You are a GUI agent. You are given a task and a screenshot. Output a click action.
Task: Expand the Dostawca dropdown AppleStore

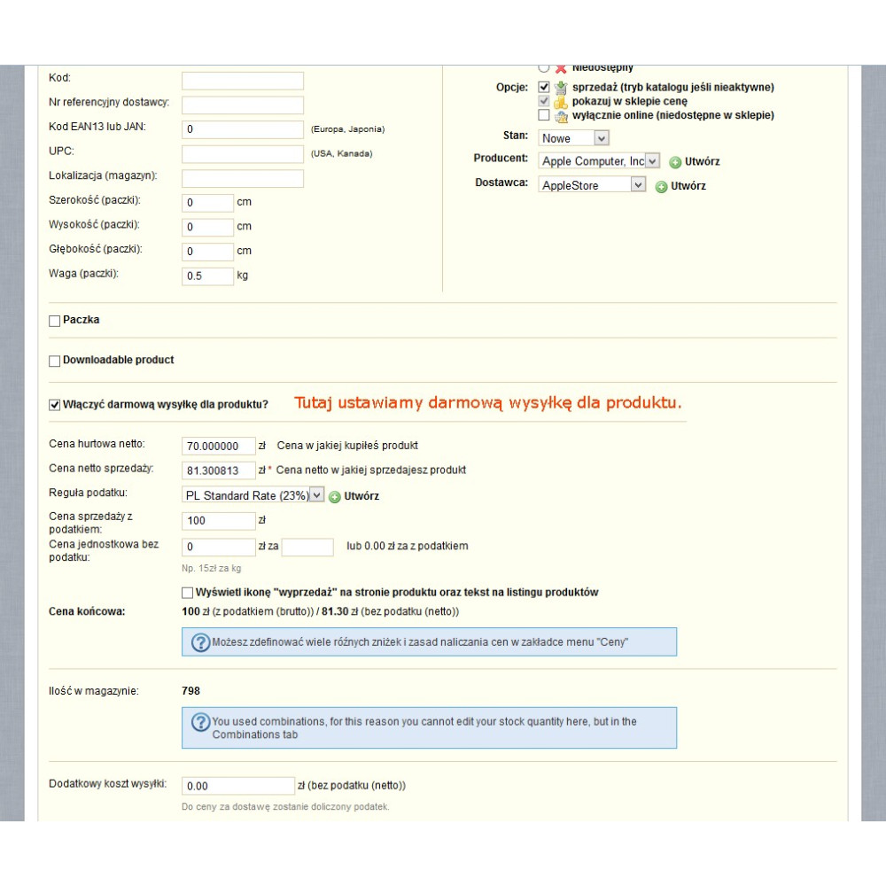pyautogui.click(x=592, y=185)
